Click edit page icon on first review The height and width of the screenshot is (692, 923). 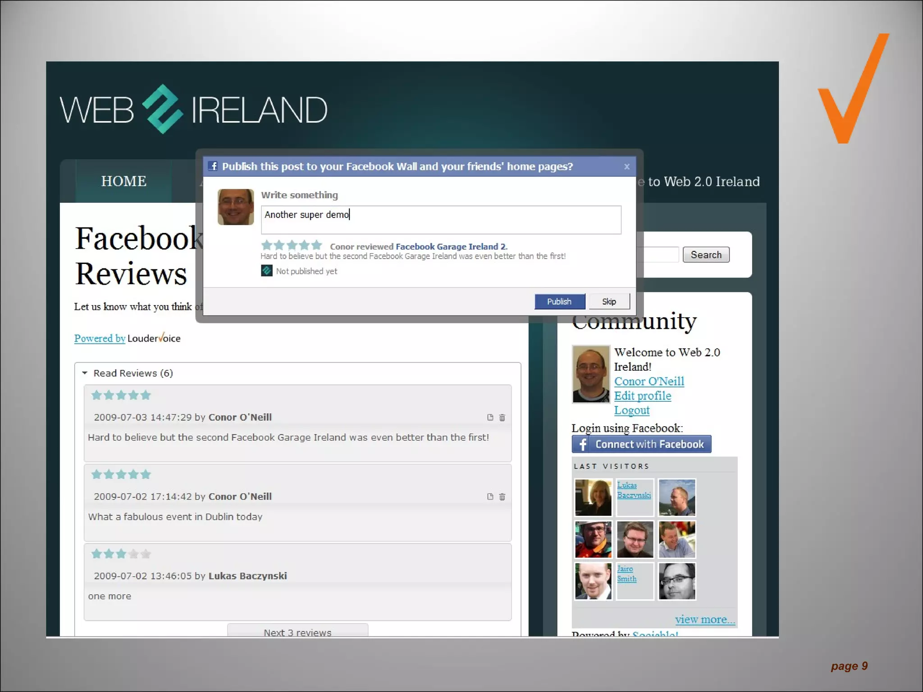click(x=490, y=418)
